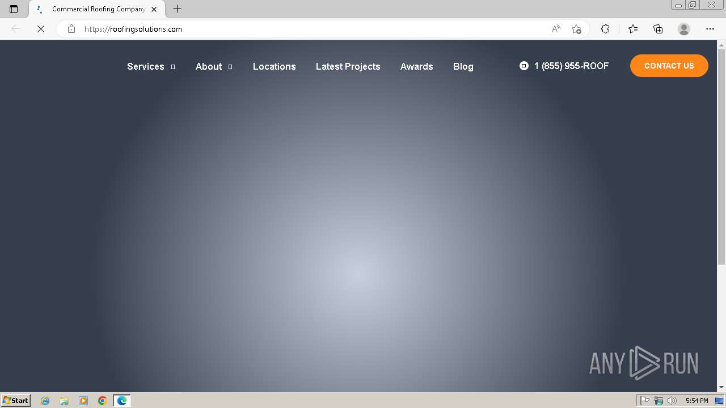Open the Favorites list icon
This screenshot has height=408, width=726.
[633, 29]
